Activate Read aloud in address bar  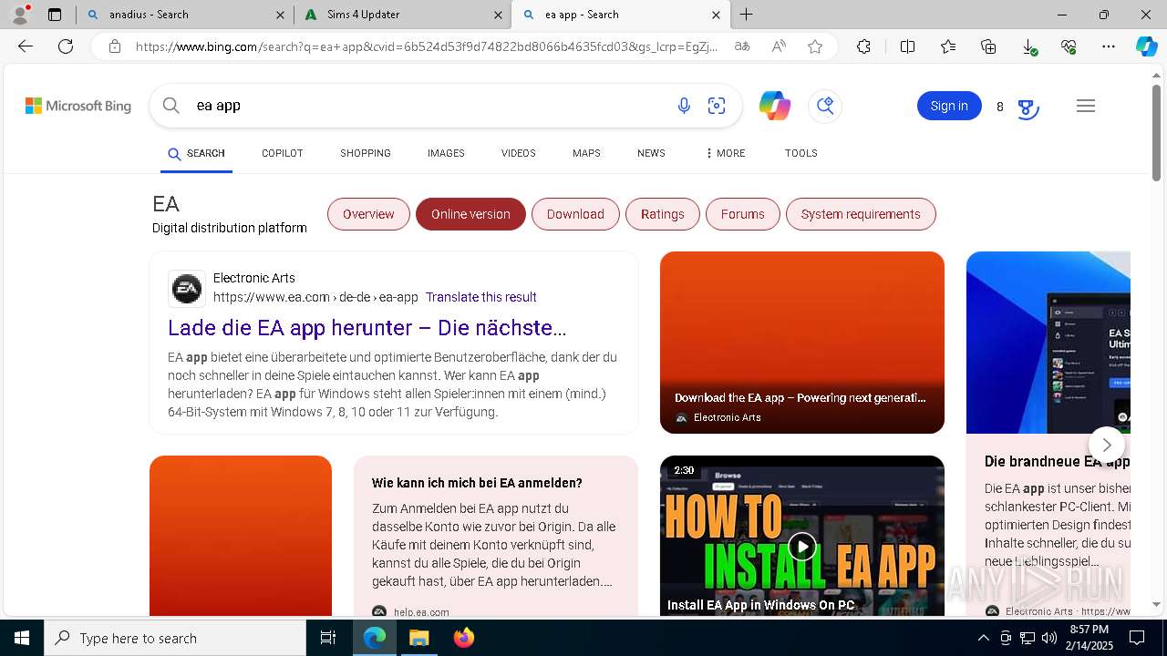click(x=779, y=46)
